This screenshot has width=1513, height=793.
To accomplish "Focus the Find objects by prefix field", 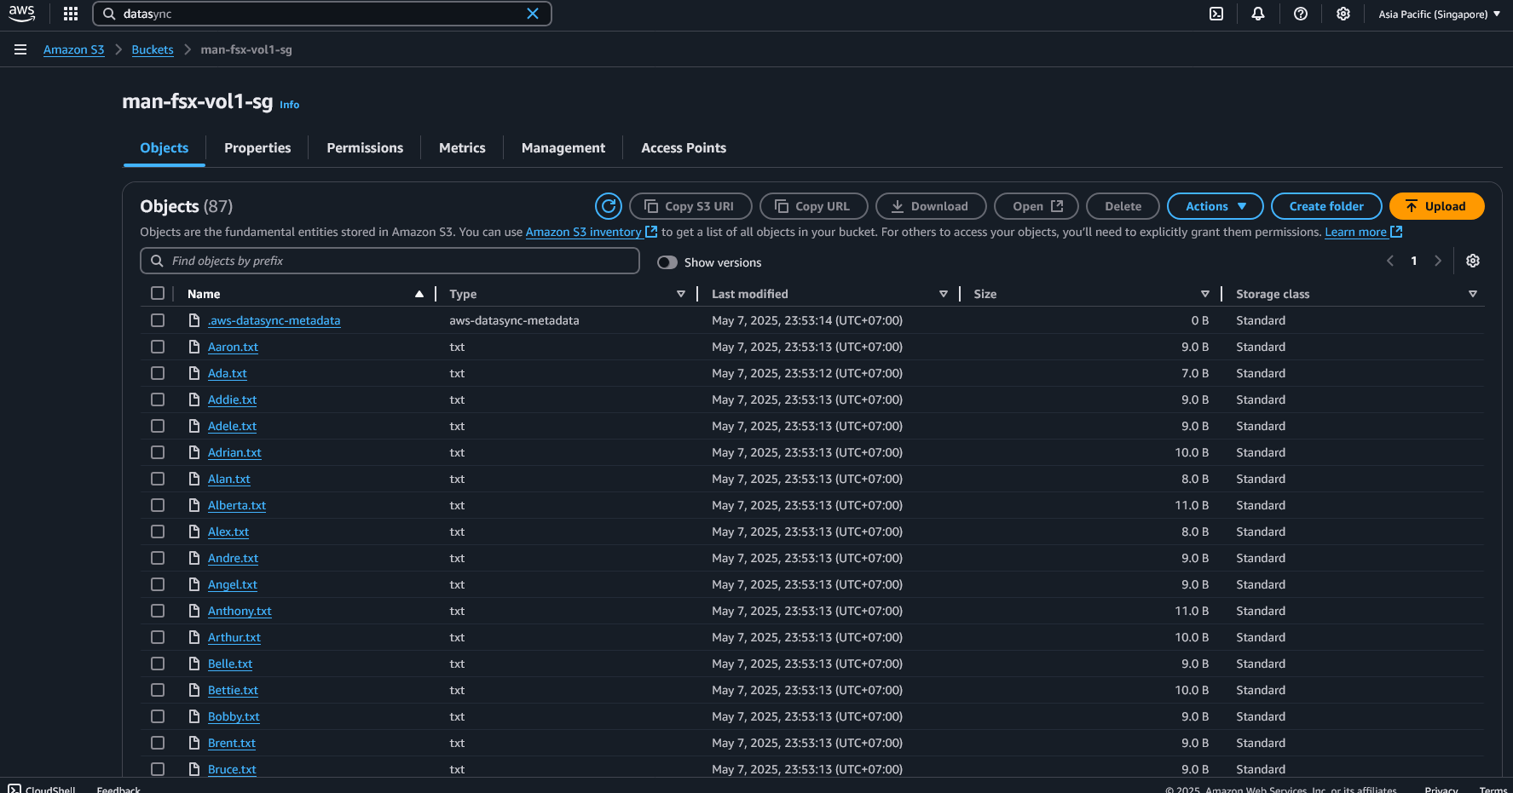I will coord(390,261).
